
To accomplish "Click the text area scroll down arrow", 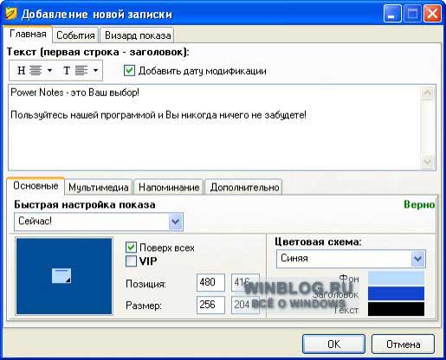I will click(x=427, y=162).
